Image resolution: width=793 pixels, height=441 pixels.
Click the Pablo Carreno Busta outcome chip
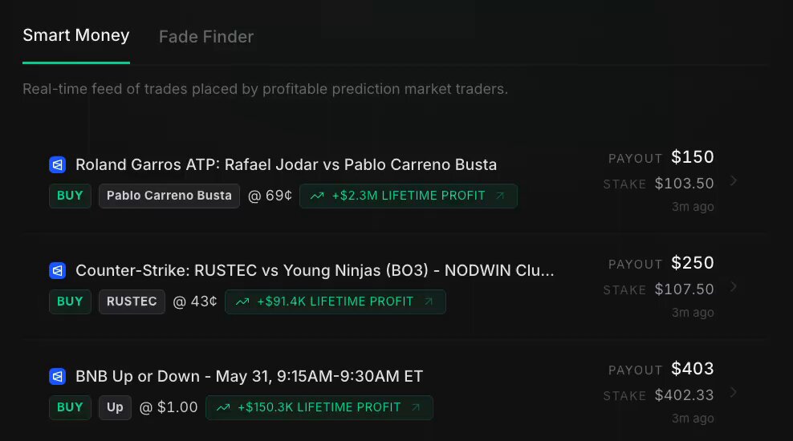pyautogui.click(x=169, y=196)
